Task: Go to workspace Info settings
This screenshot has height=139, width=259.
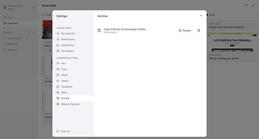Action: coord(63,63)
